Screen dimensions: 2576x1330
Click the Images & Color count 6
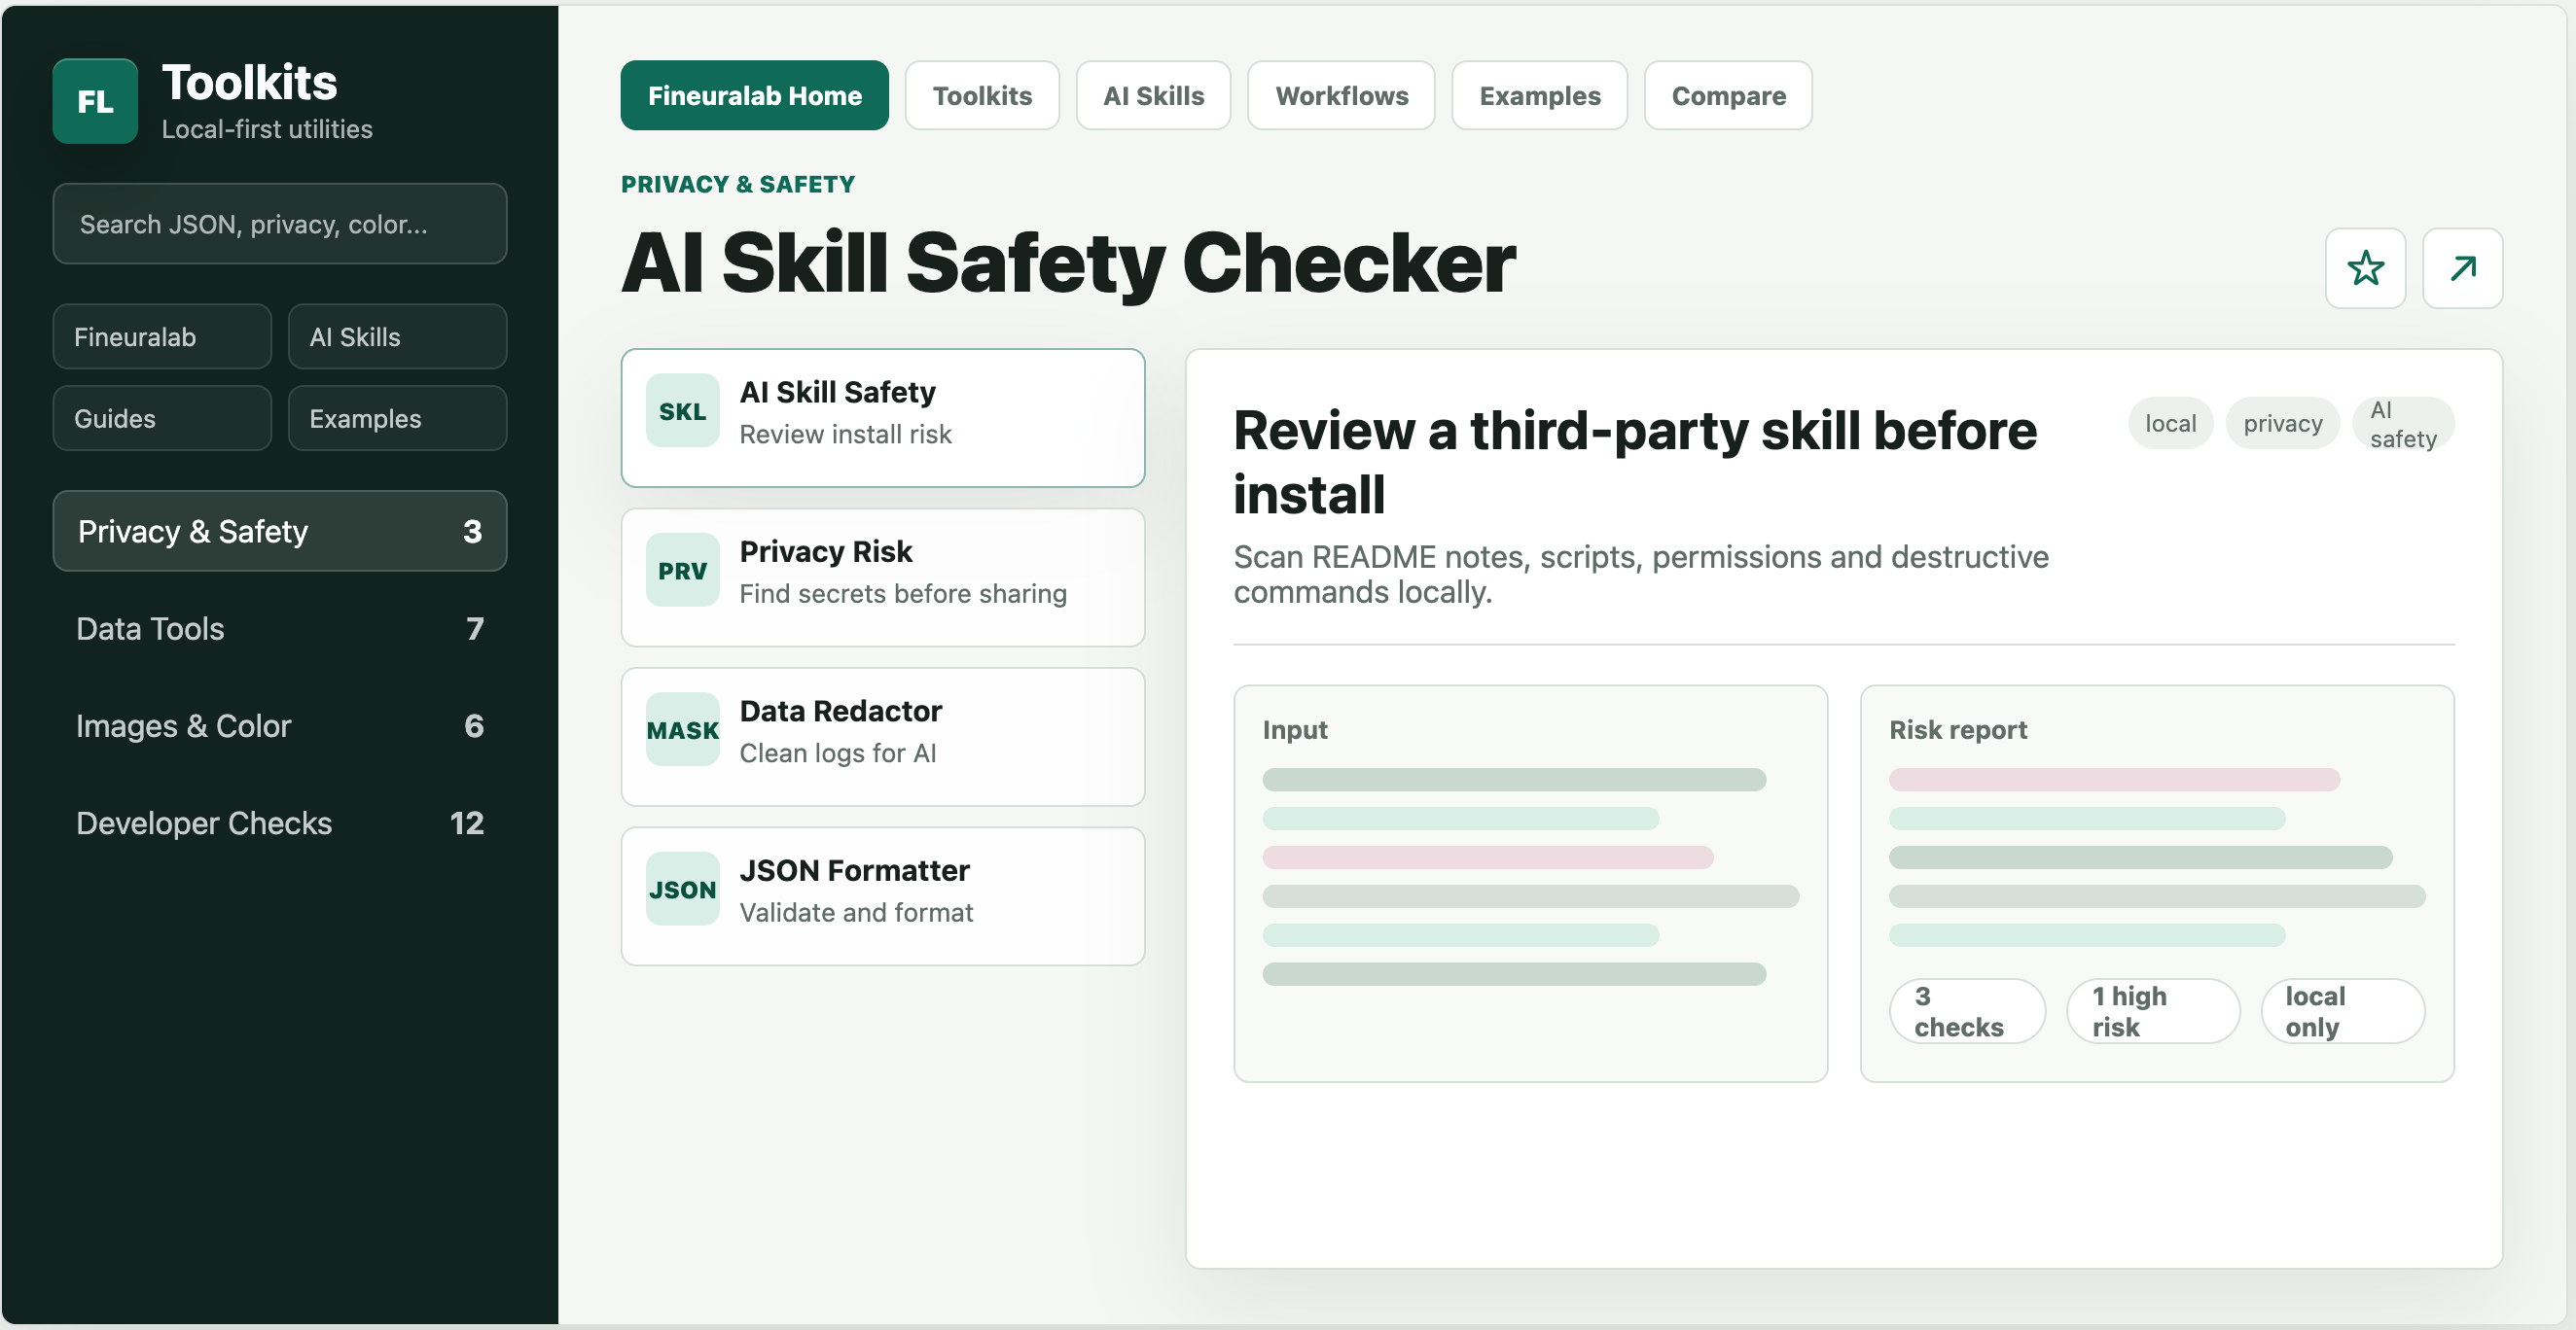click(474, 726)
